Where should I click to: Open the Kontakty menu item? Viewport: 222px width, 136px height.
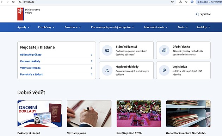tap(202, 27)
